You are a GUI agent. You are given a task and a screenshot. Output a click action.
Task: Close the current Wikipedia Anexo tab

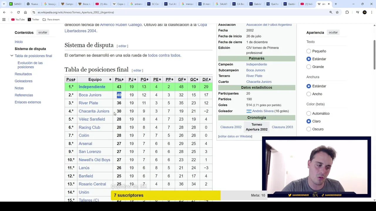(x=329, y=4)
